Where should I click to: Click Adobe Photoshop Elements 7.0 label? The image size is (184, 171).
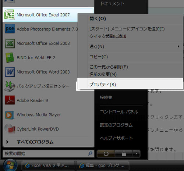47,29
